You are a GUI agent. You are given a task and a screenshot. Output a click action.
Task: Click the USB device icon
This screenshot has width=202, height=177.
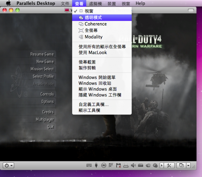click(96, 165)
